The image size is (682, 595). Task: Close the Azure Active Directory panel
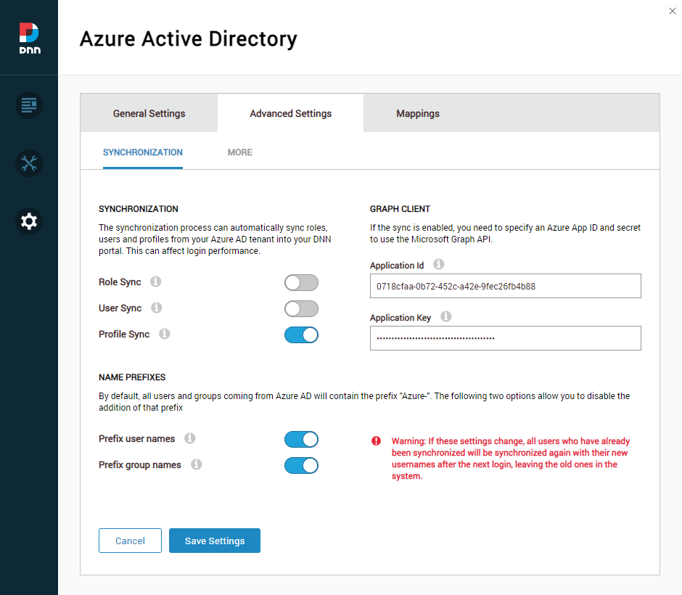click(673, 11)
